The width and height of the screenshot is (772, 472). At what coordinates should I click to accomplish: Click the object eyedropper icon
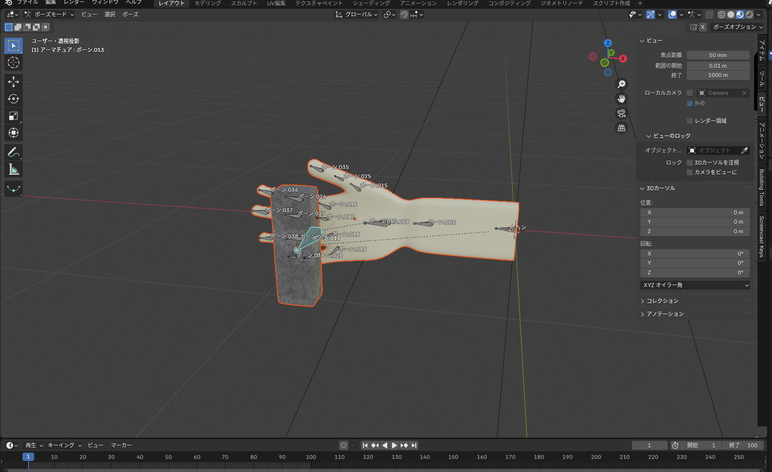pyautogui.click(x=744, y=151)
